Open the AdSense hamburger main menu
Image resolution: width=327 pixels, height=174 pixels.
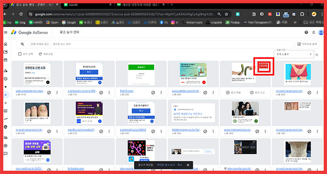pos(6,33)
